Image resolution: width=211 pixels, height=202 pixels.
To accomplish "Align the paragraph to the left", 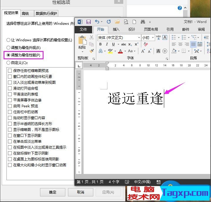I will click(x=174, y=44).
